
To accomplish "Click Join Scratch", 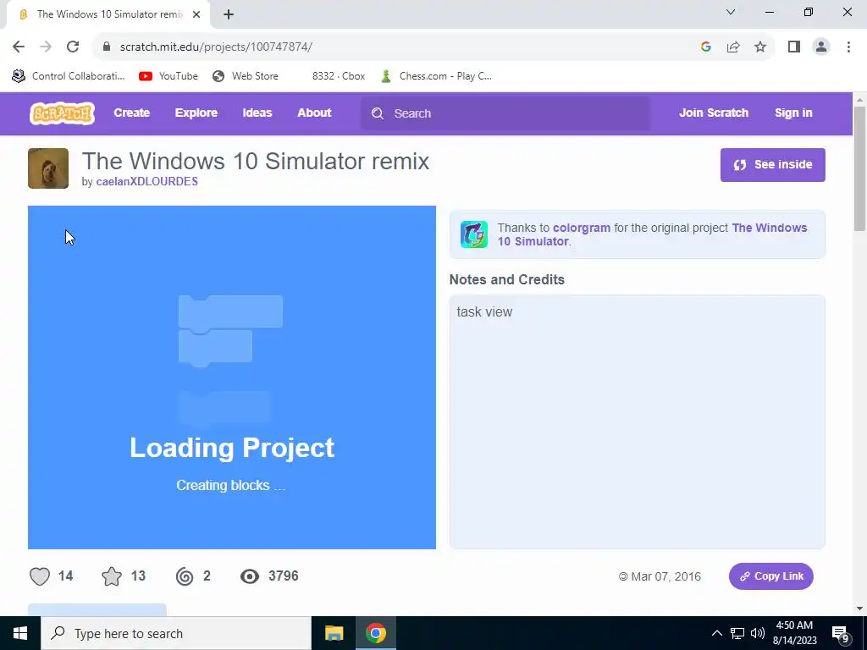I will [x=713, y=113].
